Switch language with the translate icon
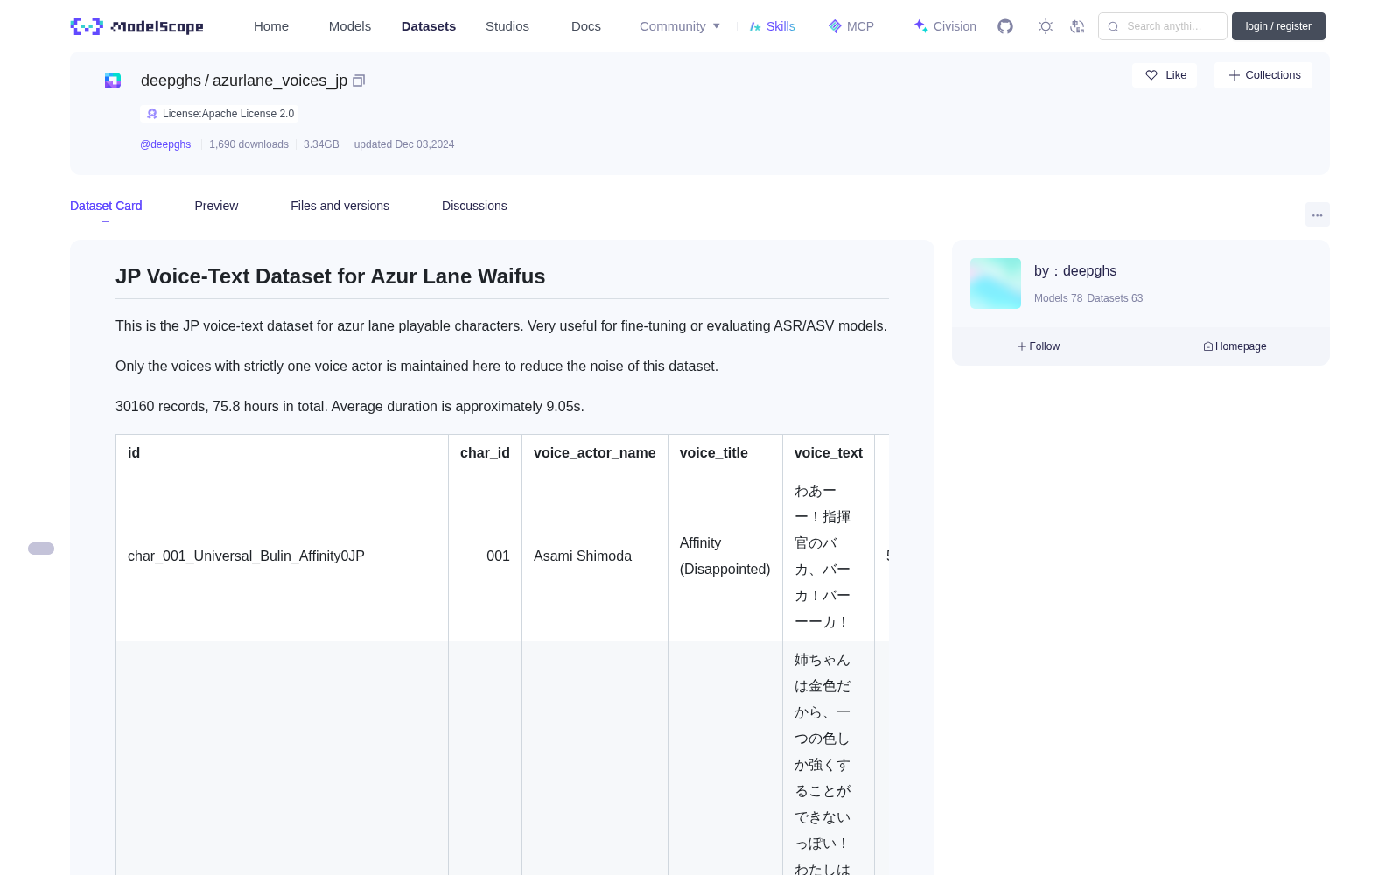 click(x=1078, y=26)
